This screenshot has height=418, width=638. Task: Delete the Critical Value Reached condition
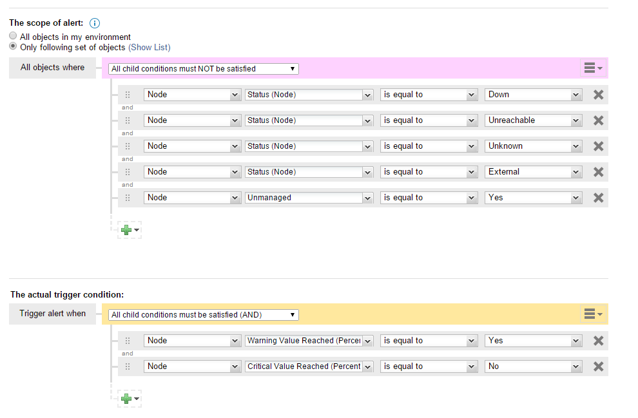point(598,366)
